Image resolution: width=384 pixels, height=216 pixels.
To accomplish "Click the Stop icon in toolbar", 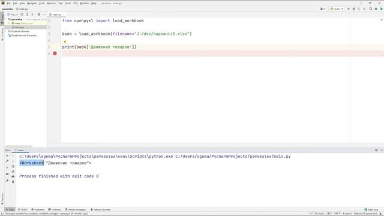I will (364, 9).
